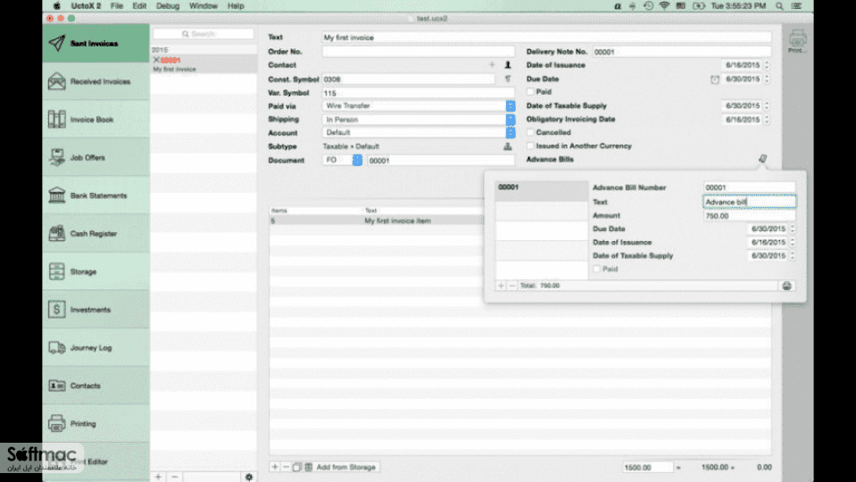Adjust Obligatory Invoicing Date stepper

coord(767,120)
